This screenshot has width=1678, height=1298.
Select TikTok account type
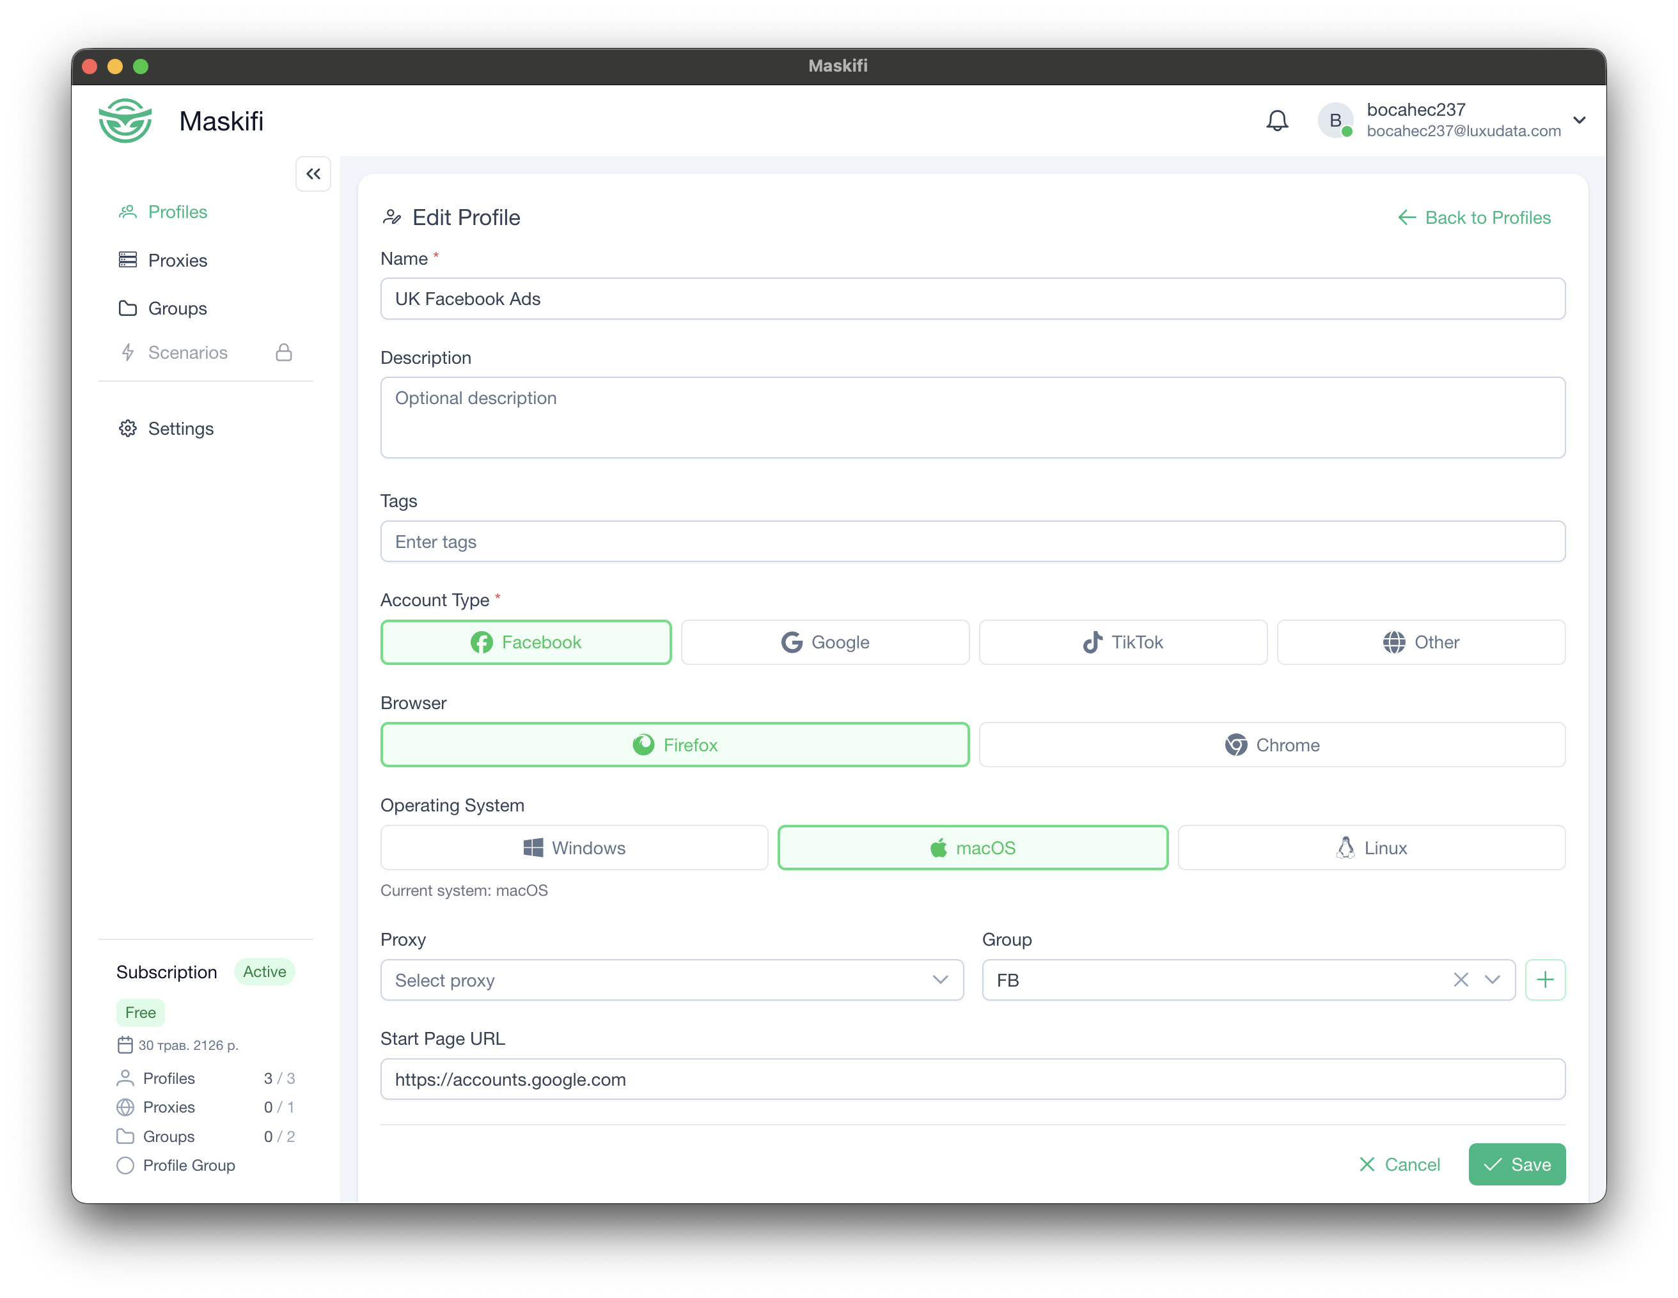[1124, 643]
